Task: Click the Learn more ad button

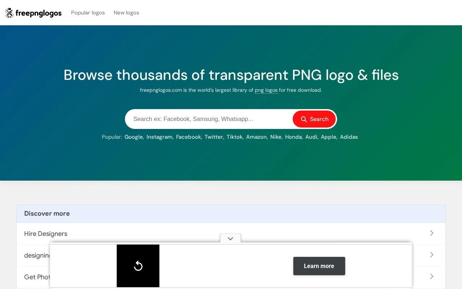Action: (x=319, y=266)
